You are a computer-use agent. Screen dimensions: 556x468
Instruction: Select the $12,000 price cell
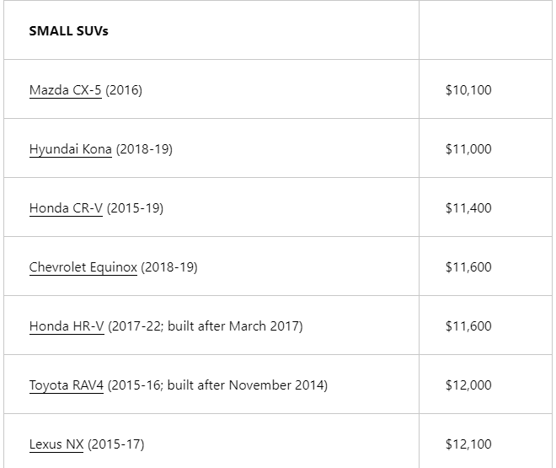[468, 385]
